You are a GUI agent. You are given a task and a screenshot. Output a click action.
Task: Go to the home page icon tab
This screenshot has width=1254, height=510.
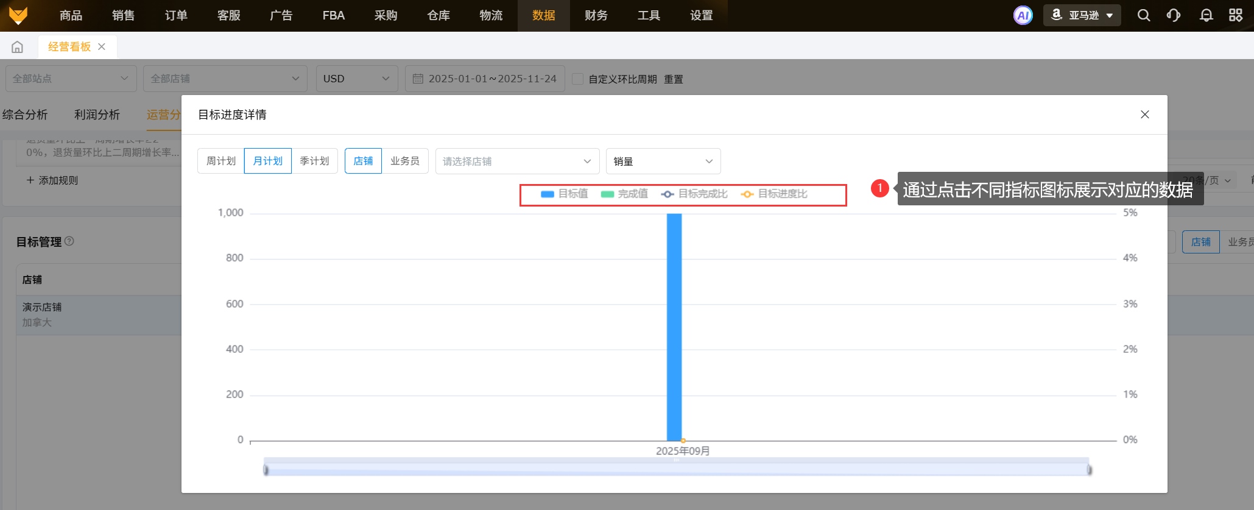point(18,47)
